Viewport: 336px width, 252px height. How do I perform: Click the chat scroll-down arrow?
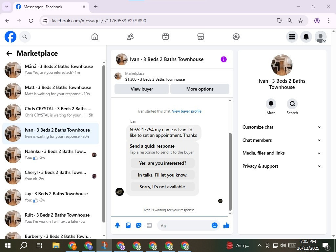[x=230, y=213]
